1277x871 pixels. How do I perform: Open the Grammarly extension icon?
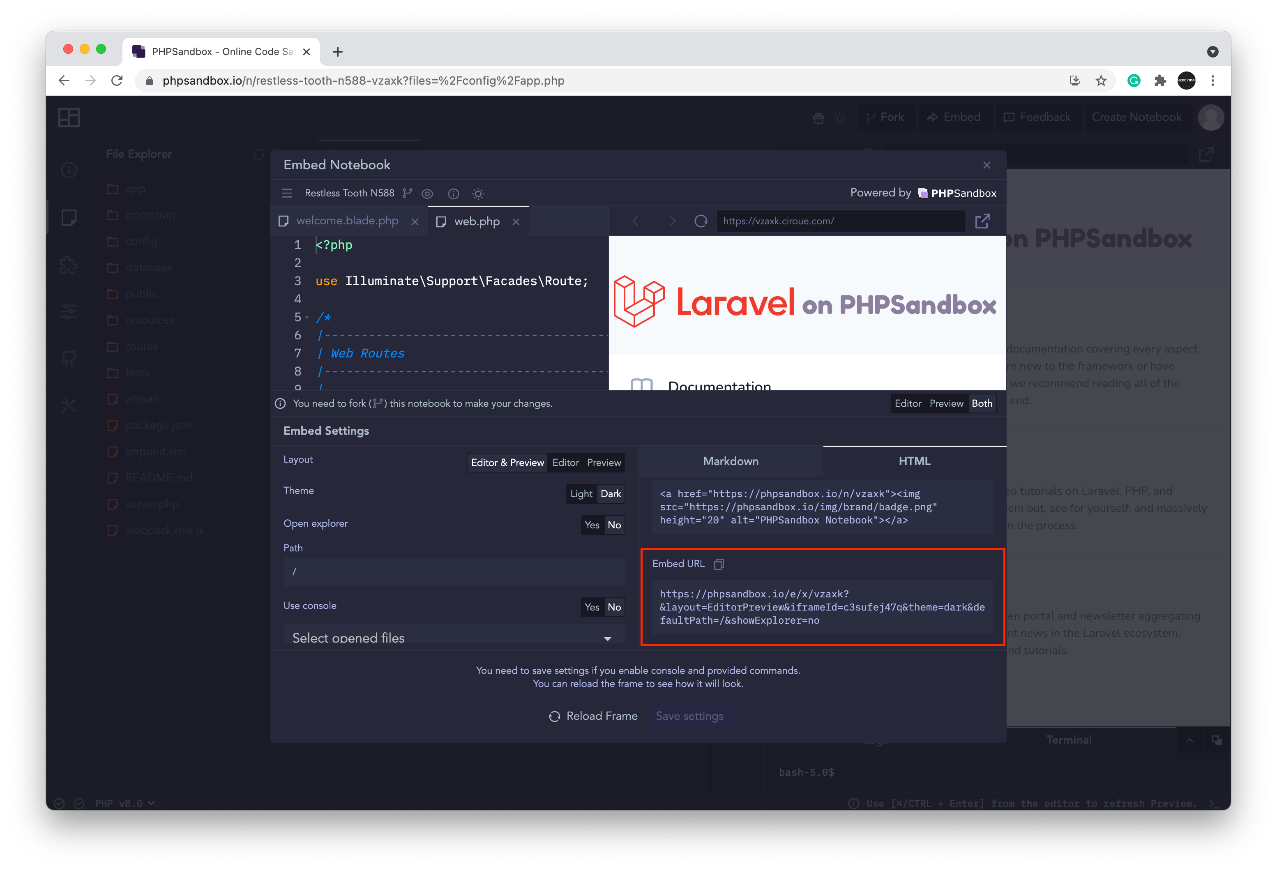click(x=1134, y=81)
